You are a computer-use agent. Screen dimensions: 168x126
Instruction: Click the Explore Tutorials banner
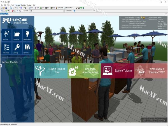click(x=117, y=71)
